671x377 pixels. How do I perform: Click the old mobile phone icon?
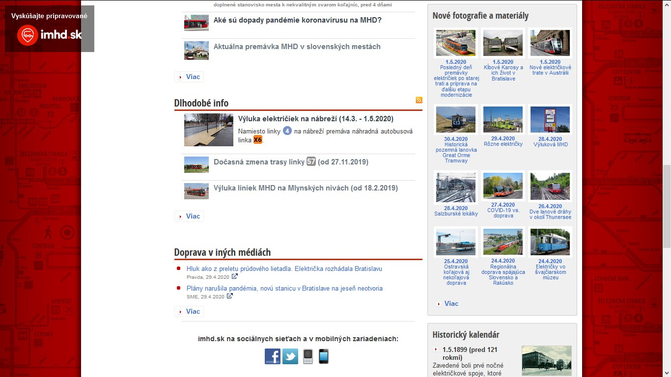point(308,356)
